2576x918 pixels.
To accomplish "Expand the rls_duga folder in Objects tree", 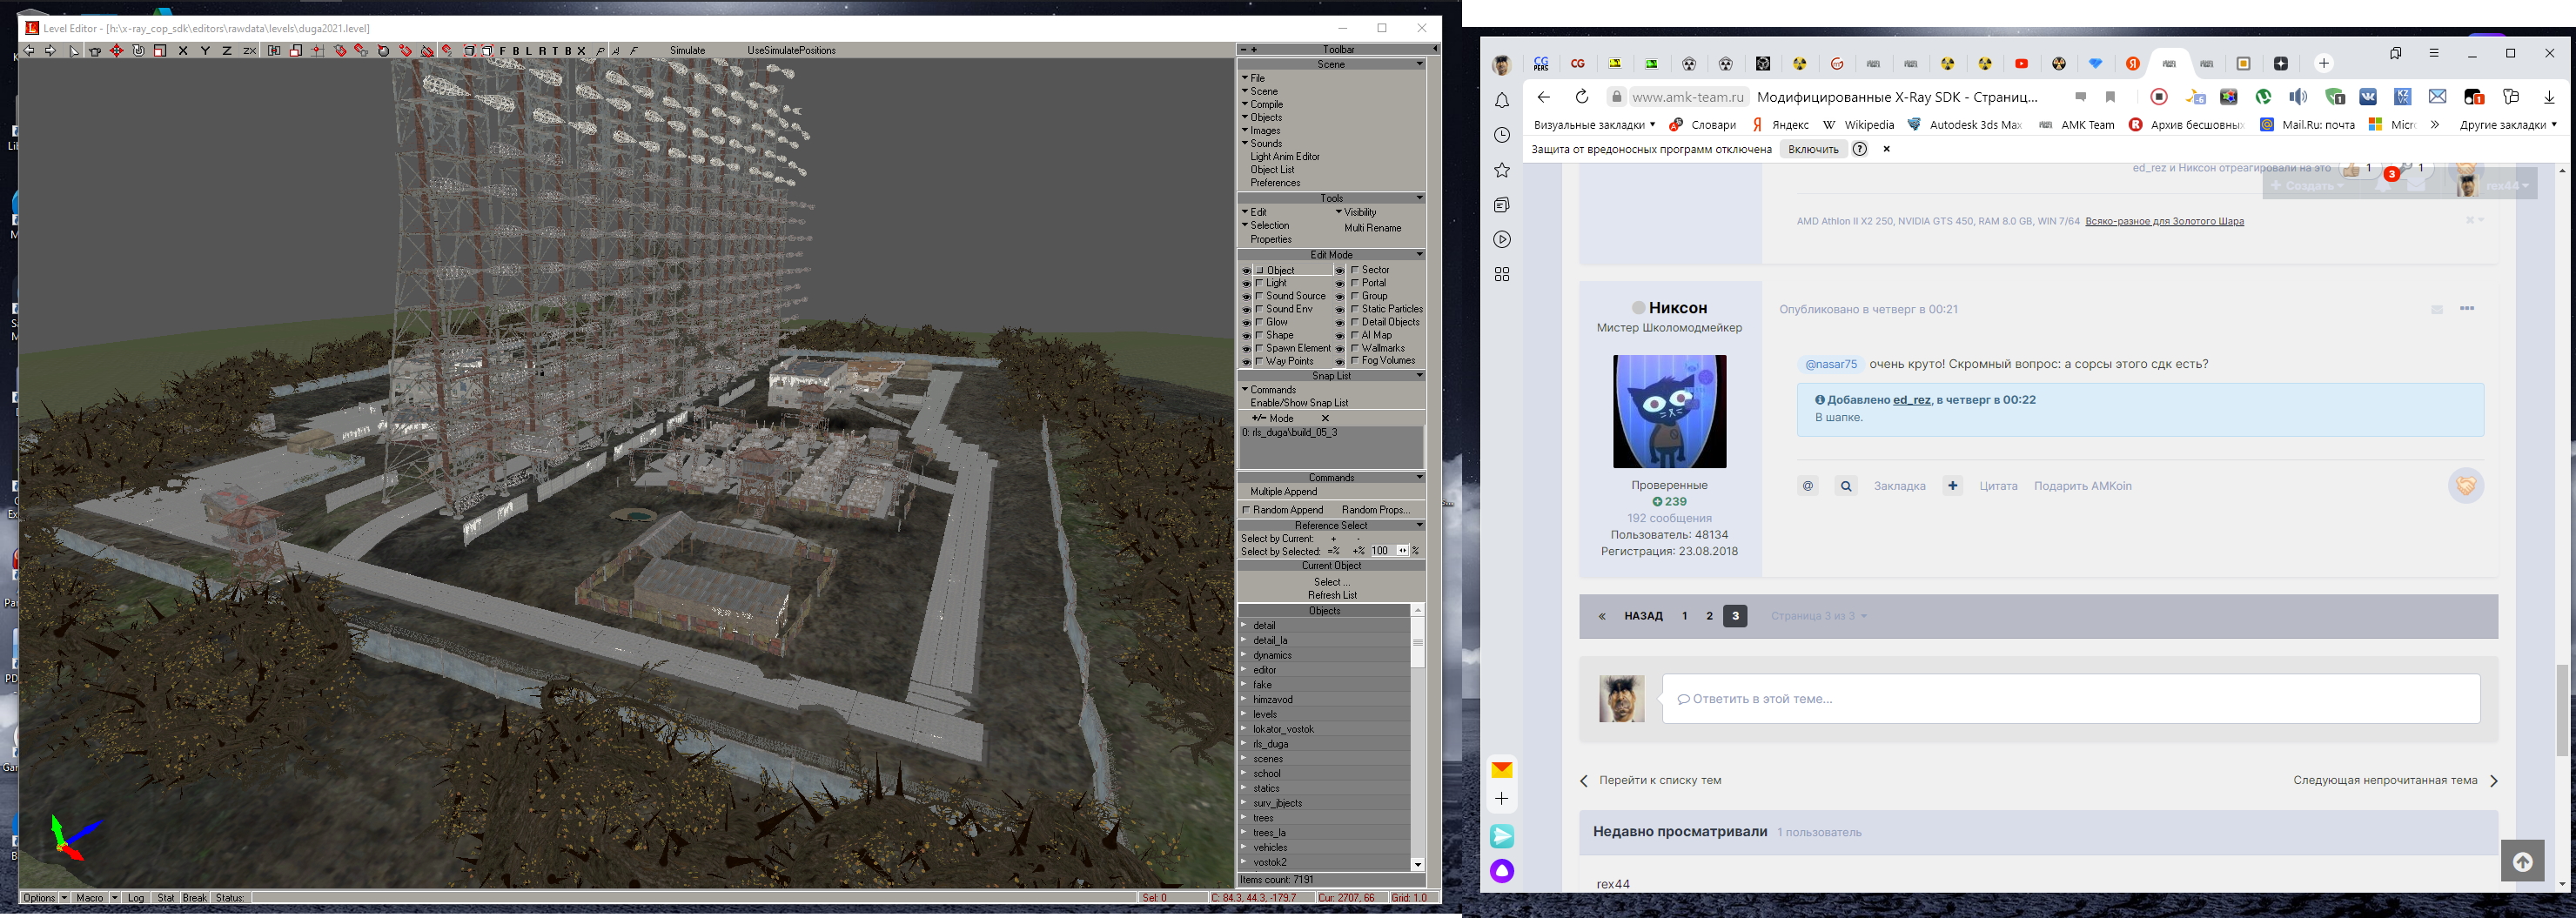I will click(x=1244, y=744).
